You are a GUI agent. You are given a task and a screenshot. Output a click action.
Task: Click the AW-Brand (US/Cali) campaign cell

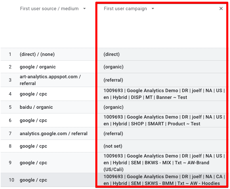pos(163,163)
